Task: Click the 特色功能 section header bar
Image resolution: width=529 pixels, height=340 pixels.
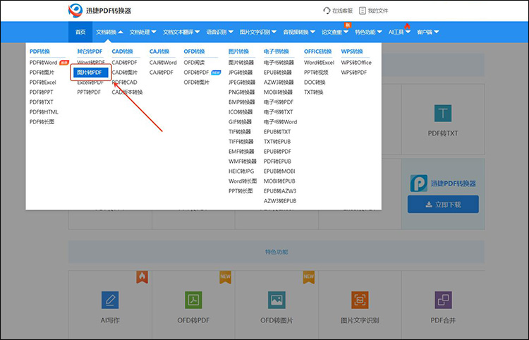Action: pos(276,252)
